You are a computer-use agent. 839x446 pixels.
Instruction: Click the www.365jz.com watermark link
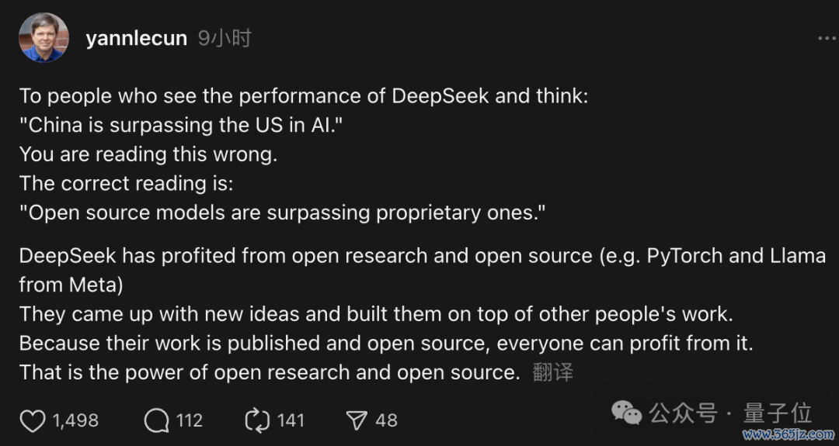coord(789,435)
